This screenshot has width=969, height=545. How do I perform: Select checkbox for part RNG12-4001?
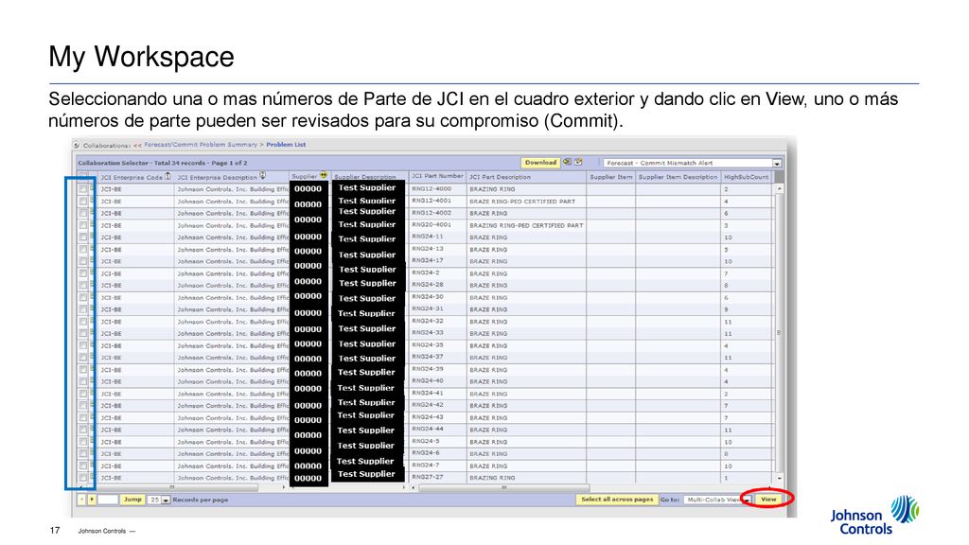[83, 202]
